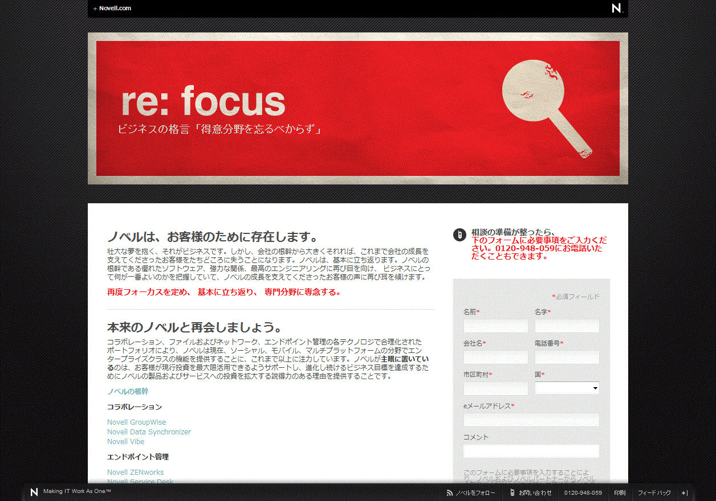Focus the 会社名 text field
716x501 pixels.
click(x=496, y=358)
